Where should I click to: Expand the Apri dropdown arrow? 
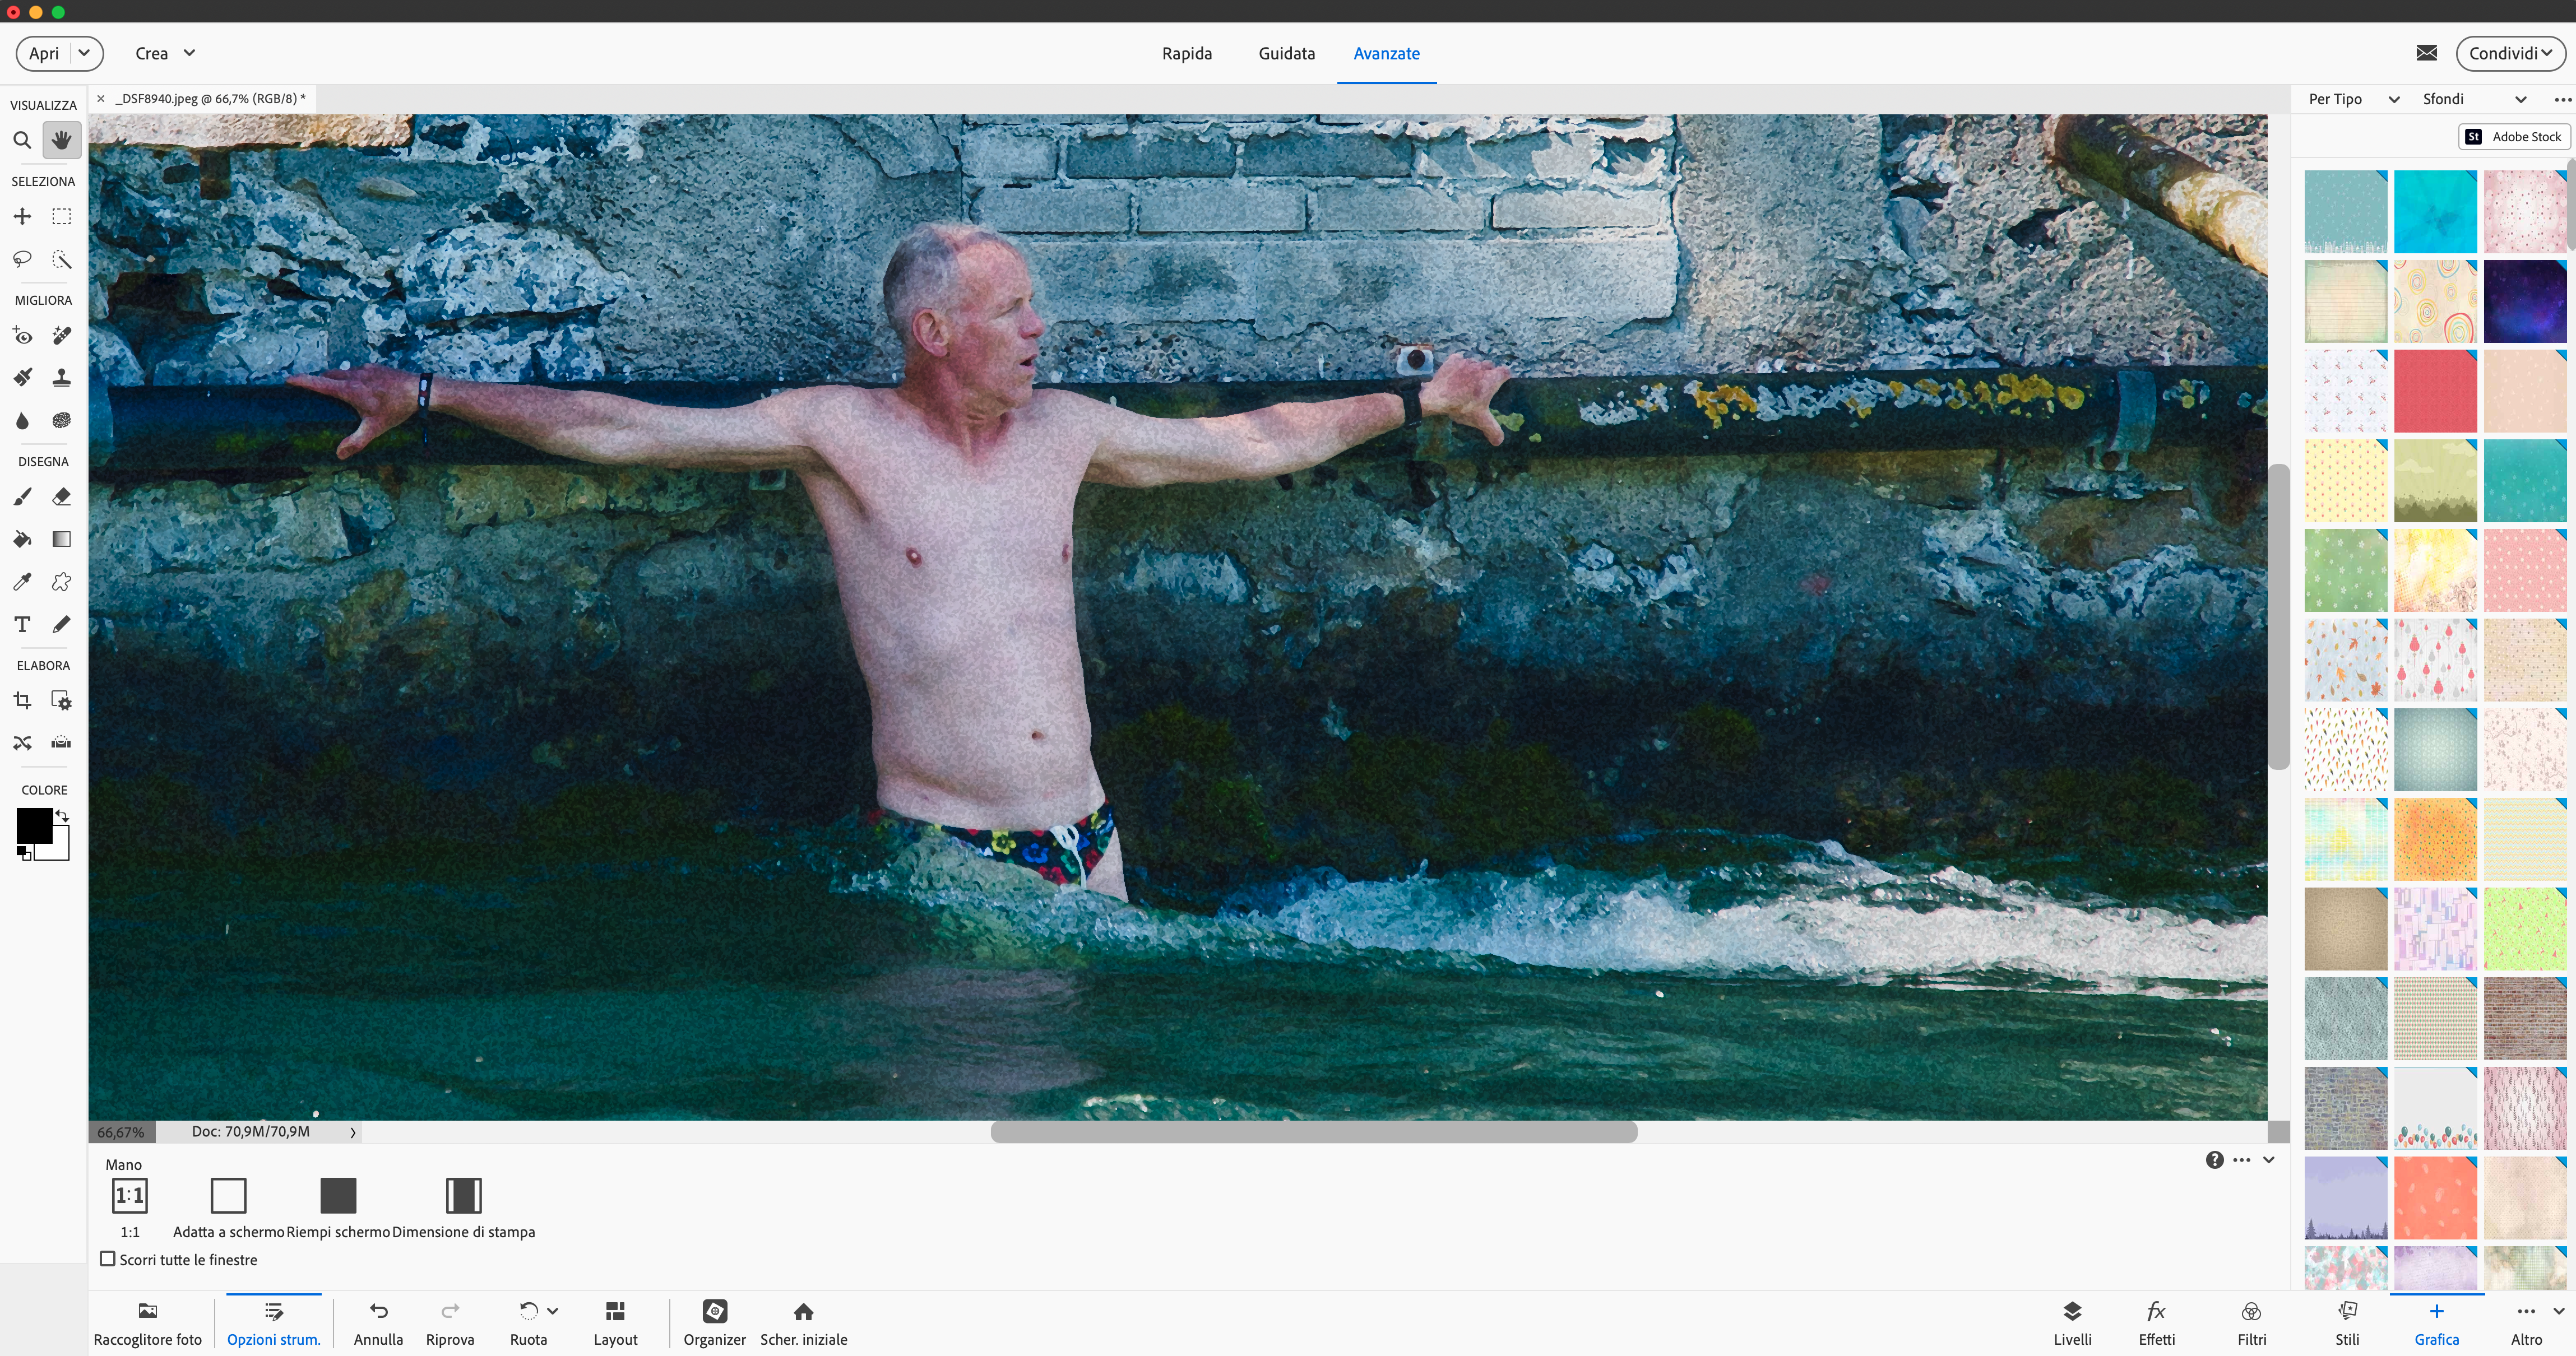[x=85, y=53]
